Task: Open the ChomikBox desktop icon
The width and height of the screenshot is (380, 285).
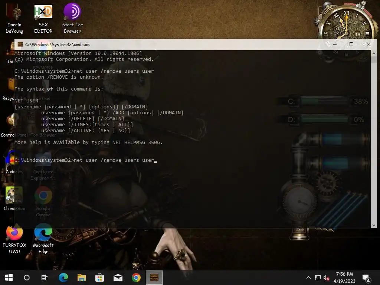Action: click(14, 199)
